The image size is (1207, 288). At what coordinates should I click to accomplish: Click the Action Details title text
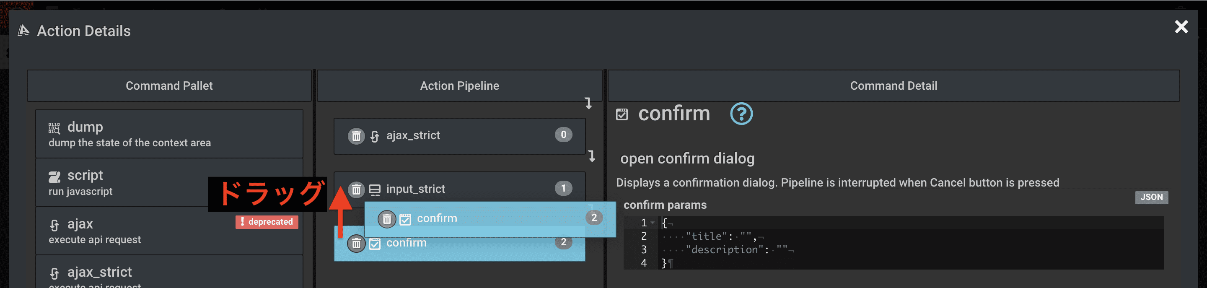tap(84, 31)
